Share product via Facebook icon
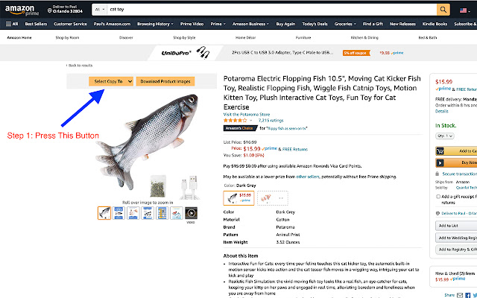 tap(467, 295)
